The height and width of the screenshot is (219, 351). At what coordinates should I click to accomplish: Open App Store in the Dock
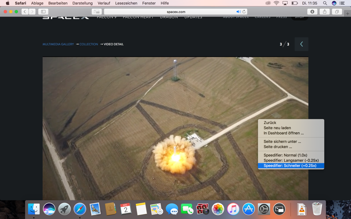click(248, 209)
